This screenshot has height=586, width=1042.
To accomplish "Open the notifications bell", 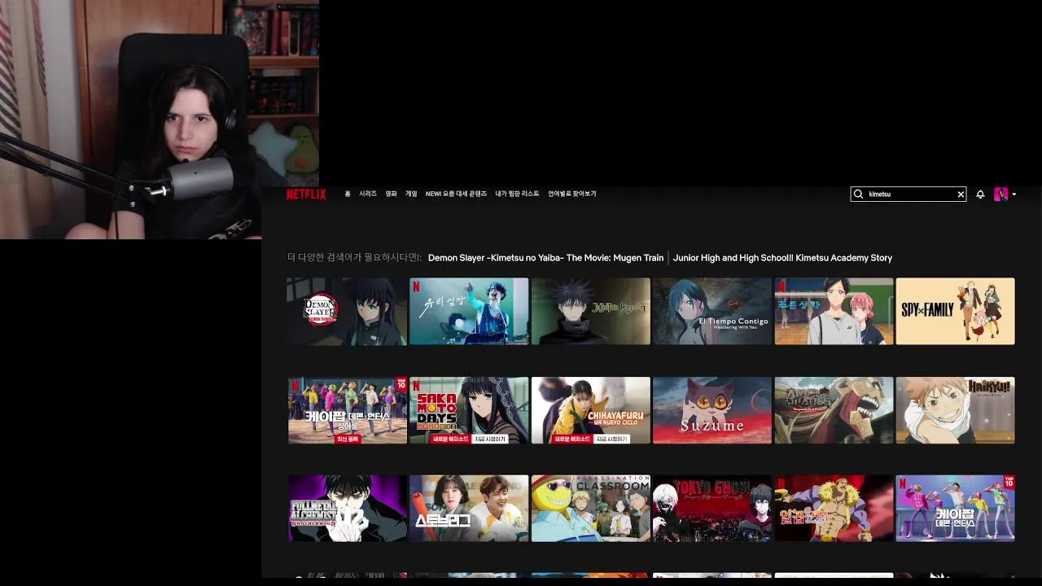I will (x=980, y=195).
